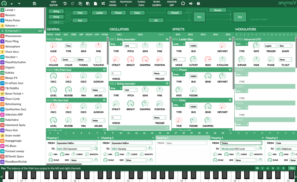Click the EDIT button on El Harrachi patch

pos(40,31)
